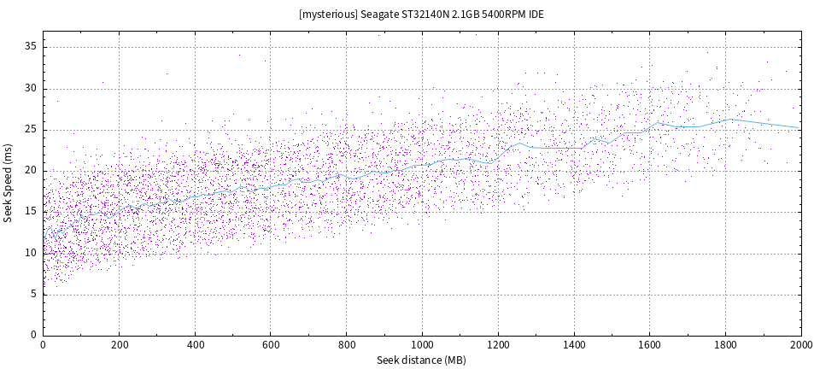Click the "Seek distance (MB)" x-axis label
Viewport: 820px width, 369px height.
[x=422, y=360]
